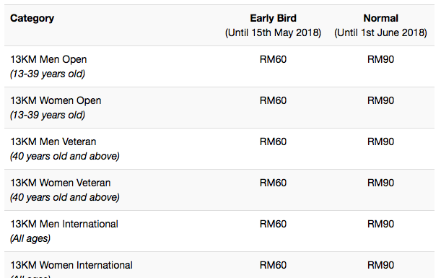
Task: Click Normal RM90 for Men International
Action: click(x=381, y=224)
